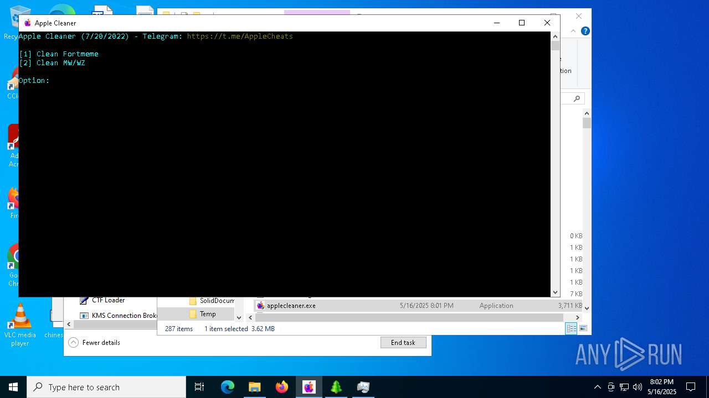This screenshot has width=709, height=398.
Task: Click the Explorer search magnifier icon
Action: coord(577,98)
